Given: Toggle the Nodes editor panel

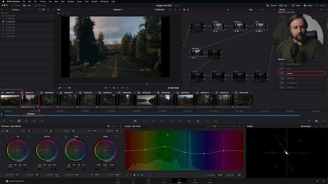Looking at the screenshot, I should 296,6.
